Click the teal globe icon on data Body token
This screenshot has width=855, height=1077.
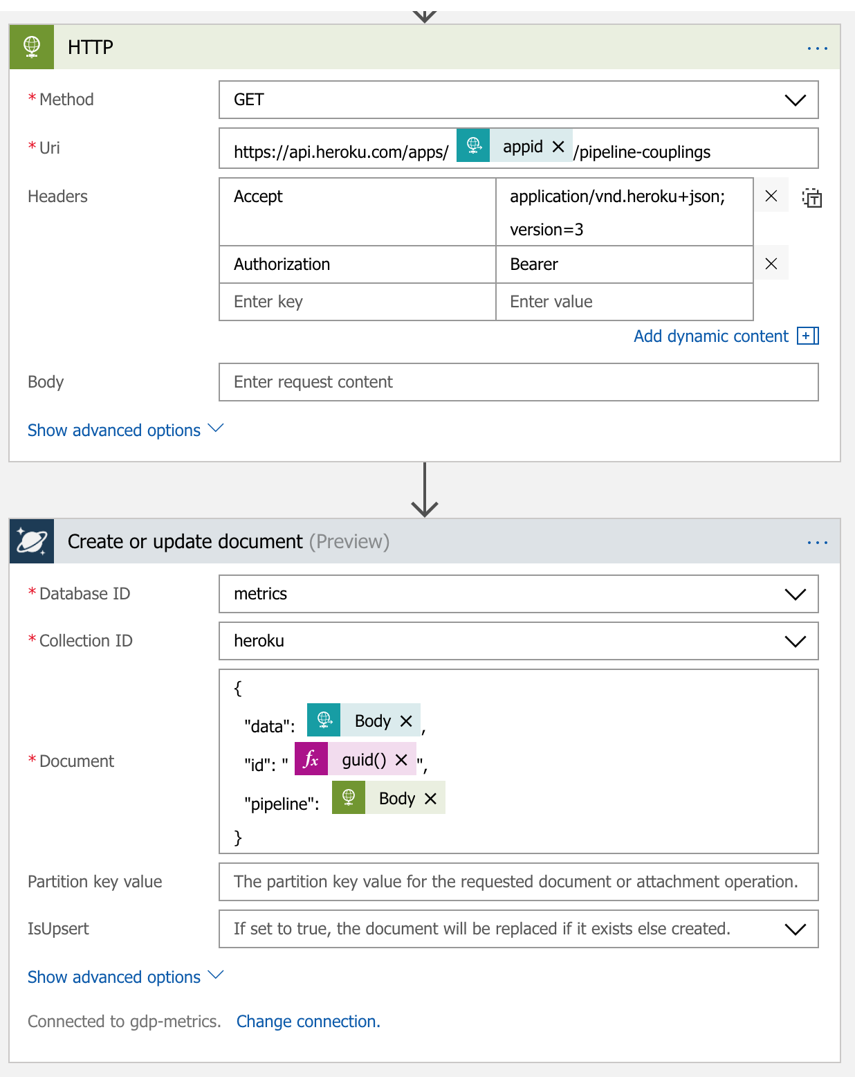pyautogui.click(x=324, y=720)
